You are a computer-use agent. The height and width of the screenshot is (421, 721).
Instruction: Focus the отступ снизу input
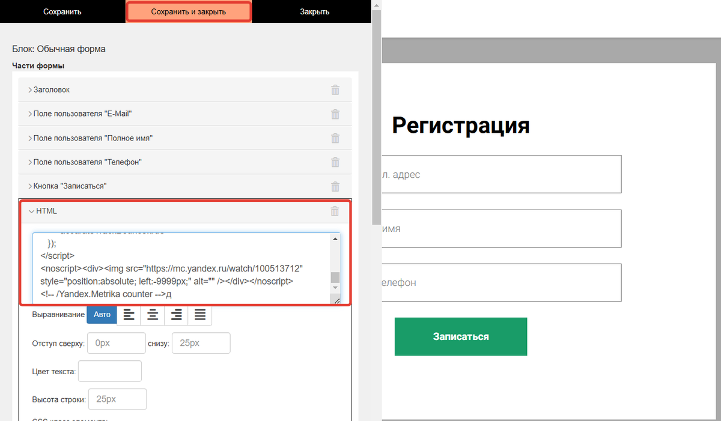201,344
